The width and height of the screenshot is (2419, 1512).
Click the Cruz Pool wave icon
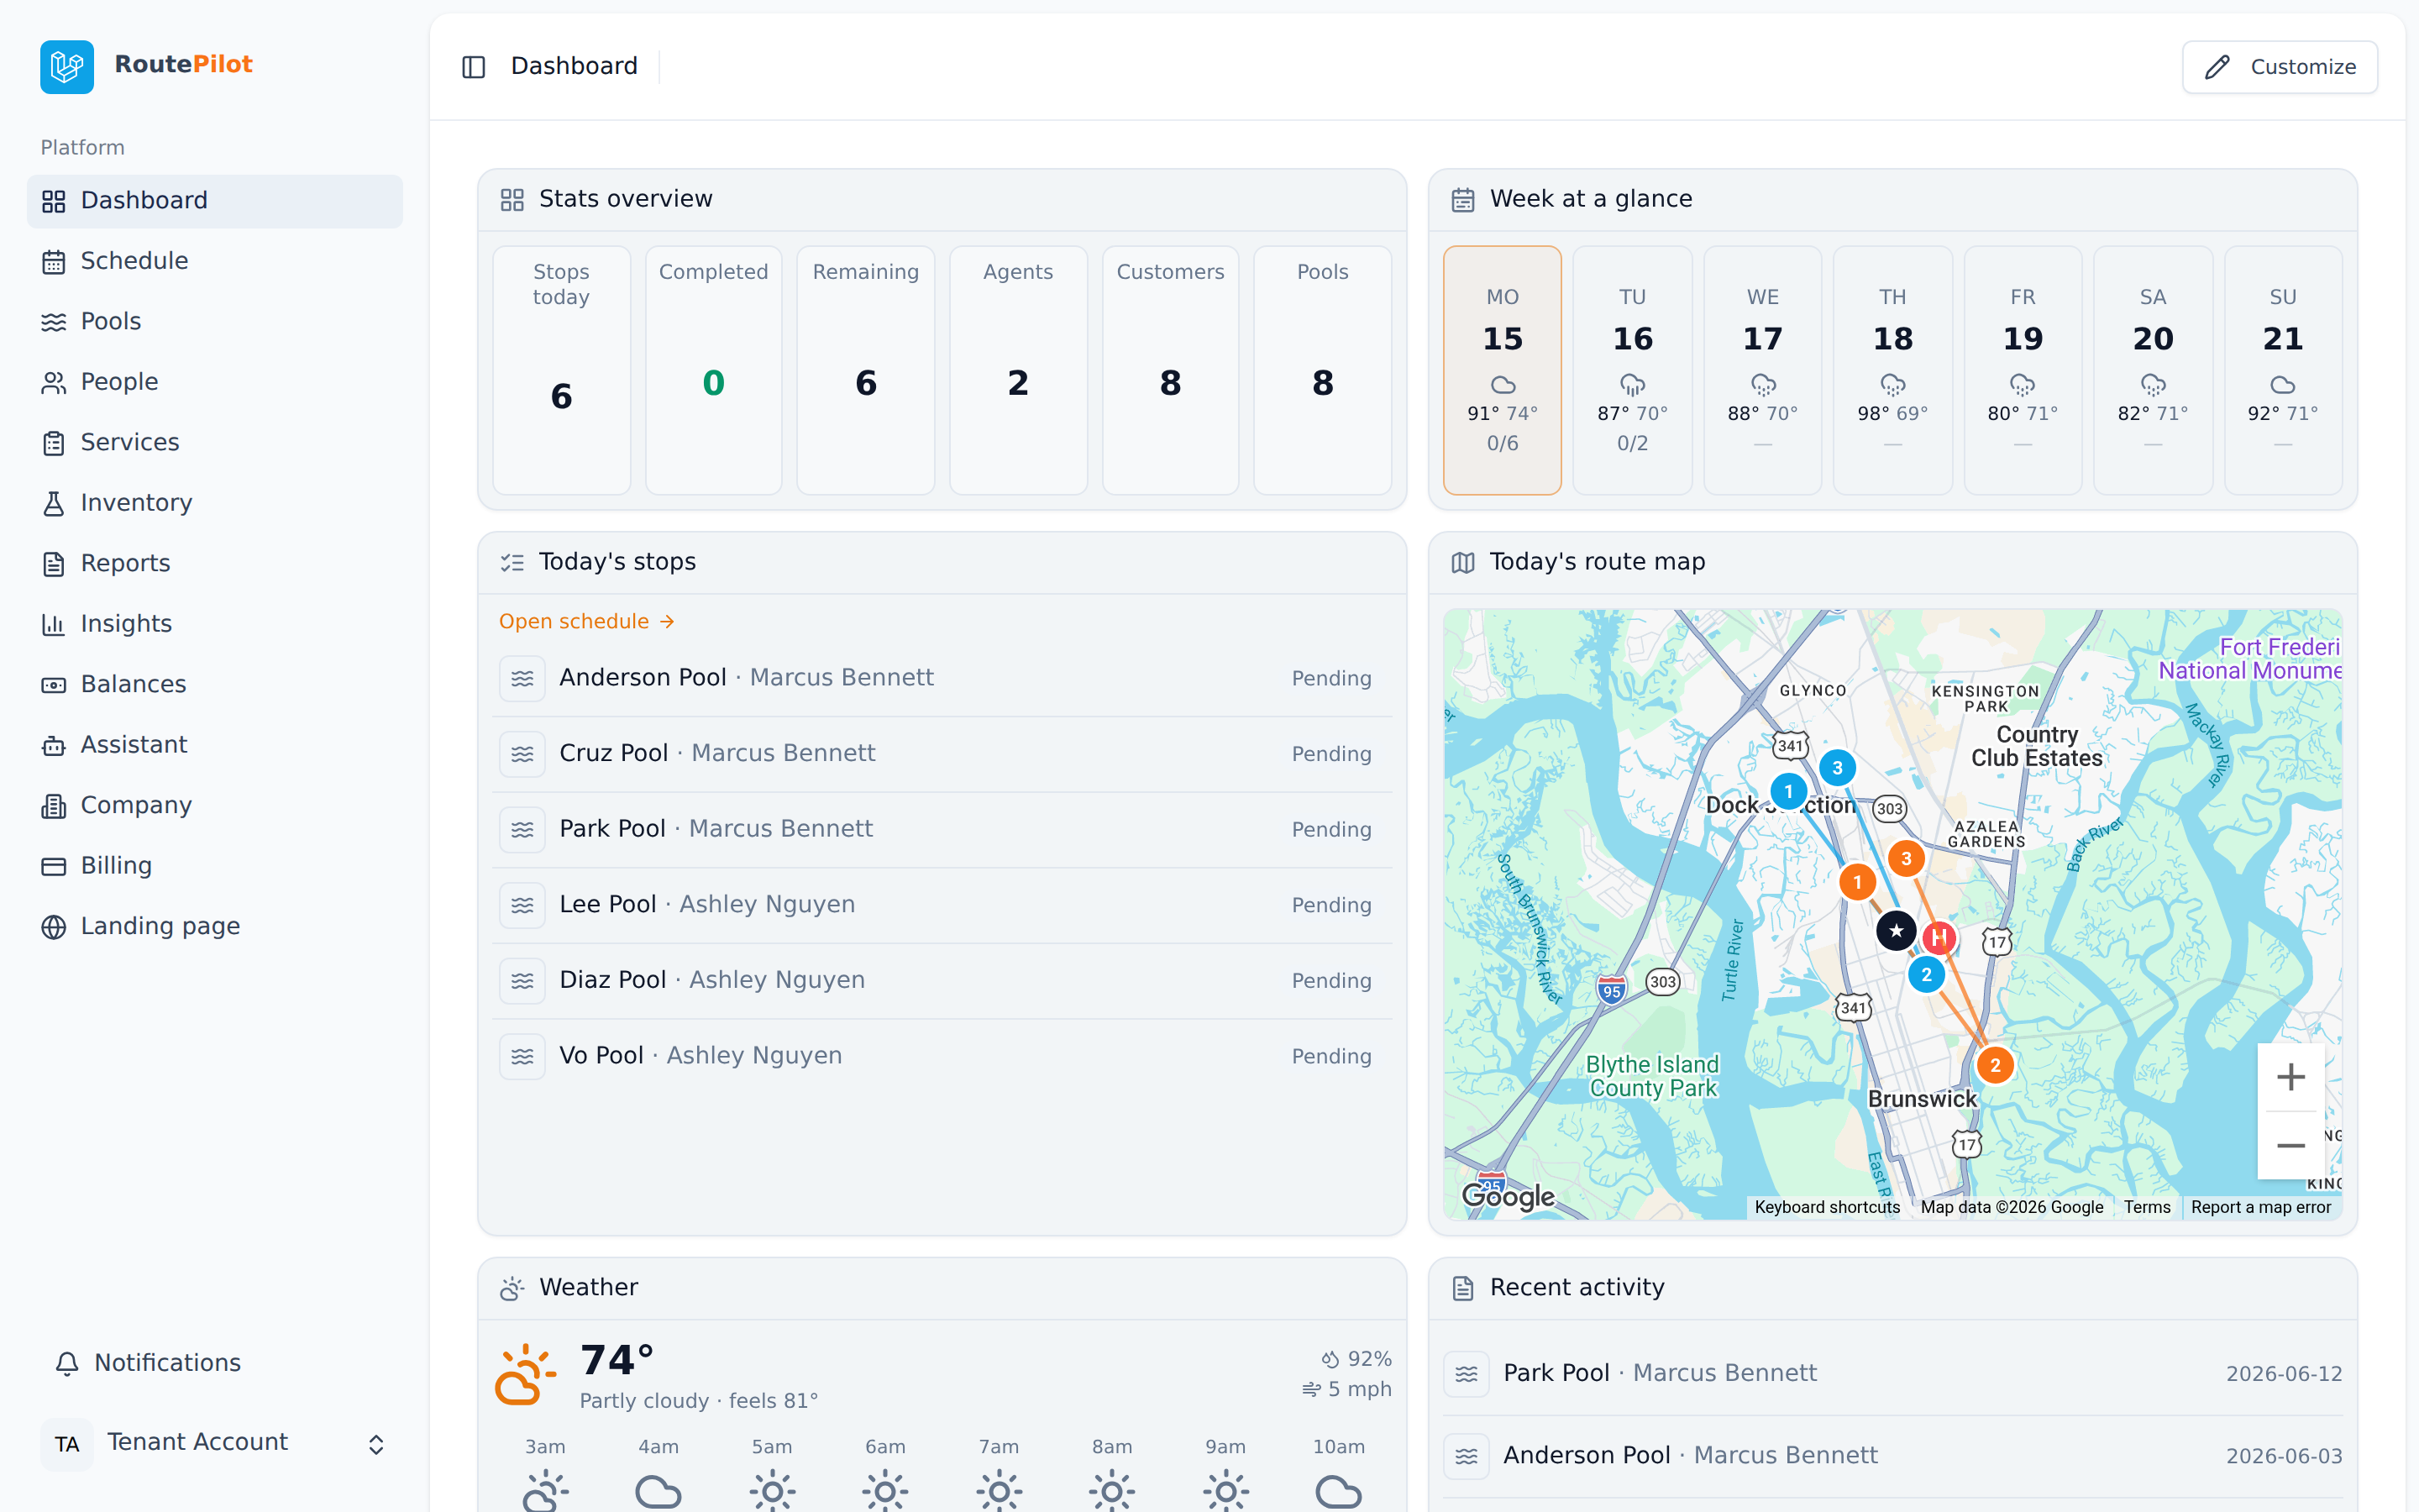coord(522,754)
